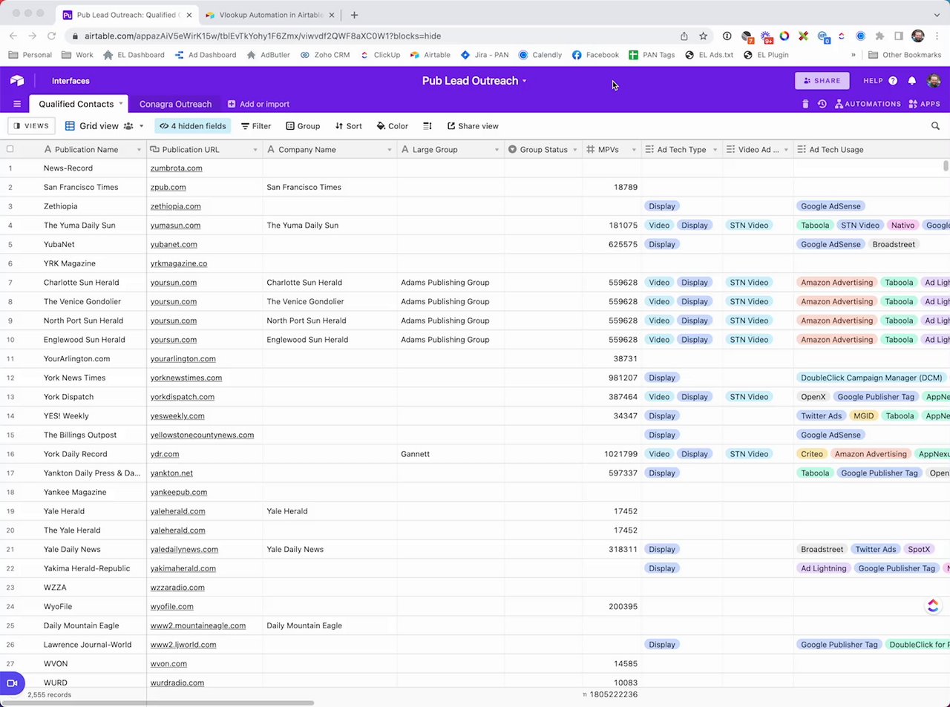Open the yorknewstimes.com link
The height and width of the screenshot is (707, 950).
[186, 378]
